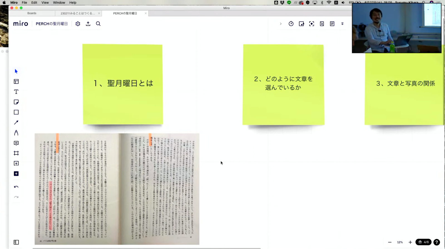Image resolution: width=445 pixels, height=249 pixels.
Task: Click the 4/8 learning progress button
Action: point(423,242)
